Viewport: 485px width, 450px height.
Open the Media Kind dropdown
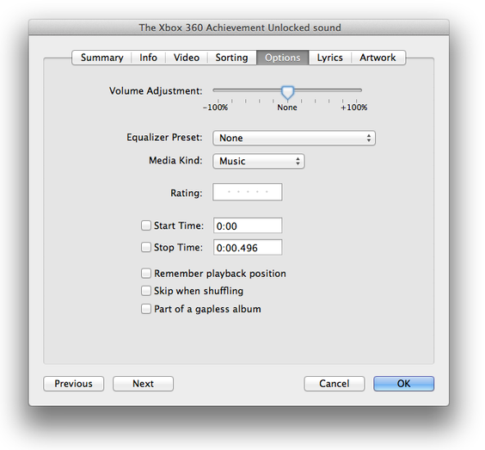click(x=259, y=161)
